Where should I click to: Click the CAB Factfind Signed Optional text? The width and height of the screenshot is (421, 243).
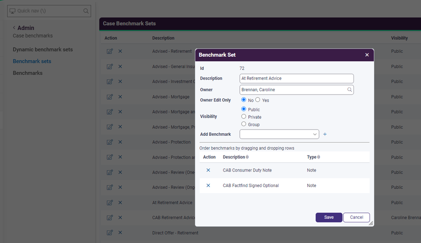[x=251, y=185]
